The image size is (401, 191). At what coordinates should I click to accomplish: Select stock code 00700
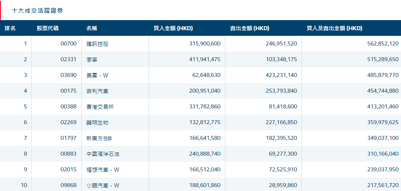pyautogui.click(x=69, y=44)
